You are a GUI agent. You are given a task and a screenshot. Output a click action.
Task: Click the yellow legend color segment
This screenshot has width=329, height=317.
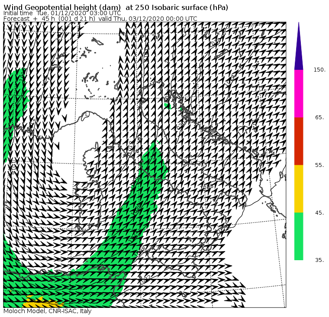[x=299, y=189]
